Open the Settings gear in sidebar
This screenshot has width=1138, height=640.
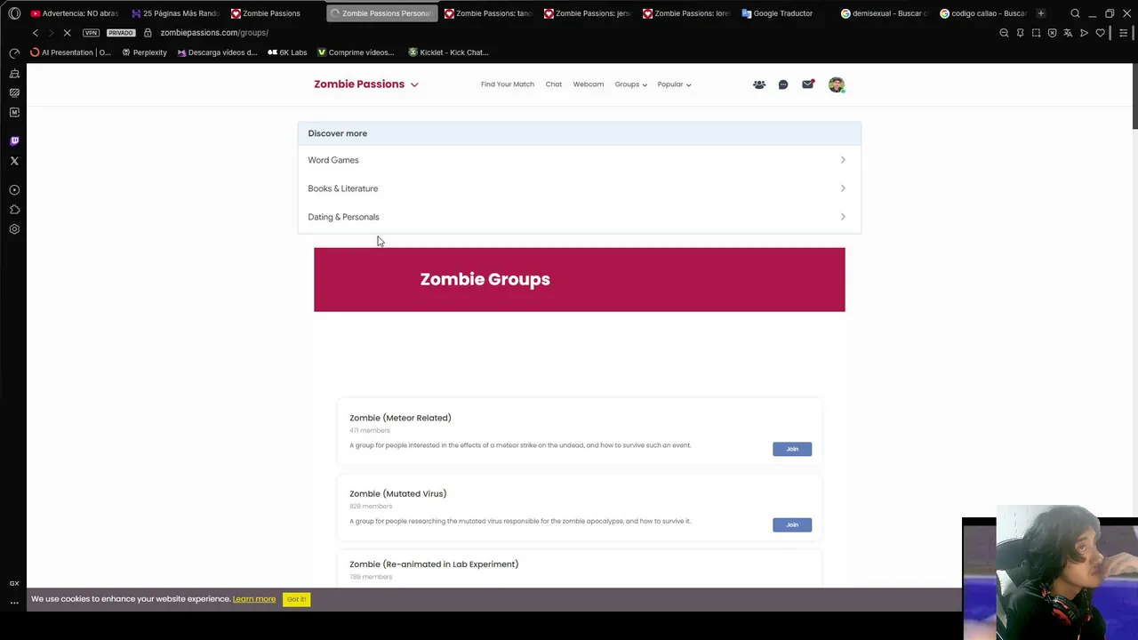coord(14,229)
